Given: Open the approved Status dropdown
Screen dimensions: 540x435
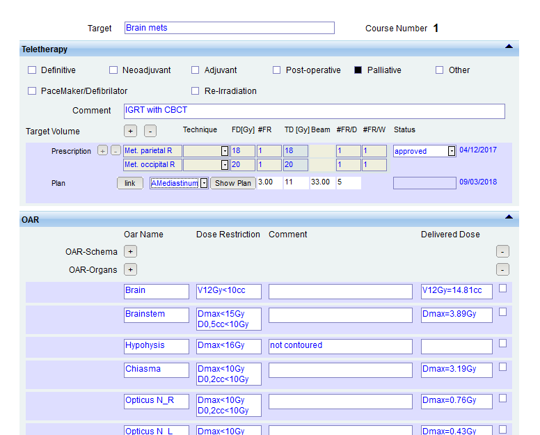Looking at the screenshot, I should (x=452, y=151).
